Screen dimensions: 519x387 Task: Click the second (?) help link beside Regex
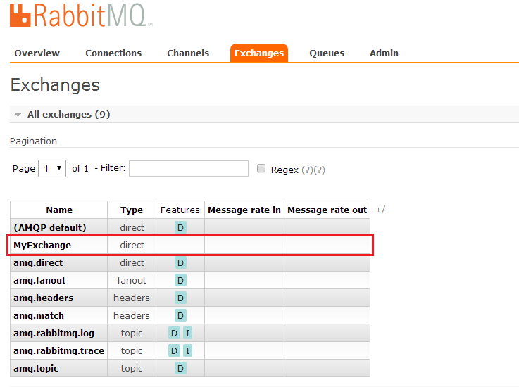320,170
